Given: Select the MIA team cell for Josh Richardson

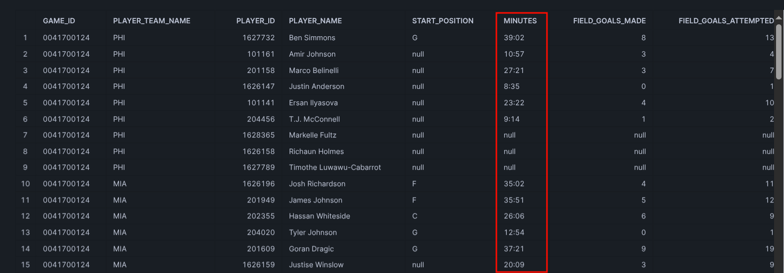Looking at the screenshot, I should click(120, 184).
